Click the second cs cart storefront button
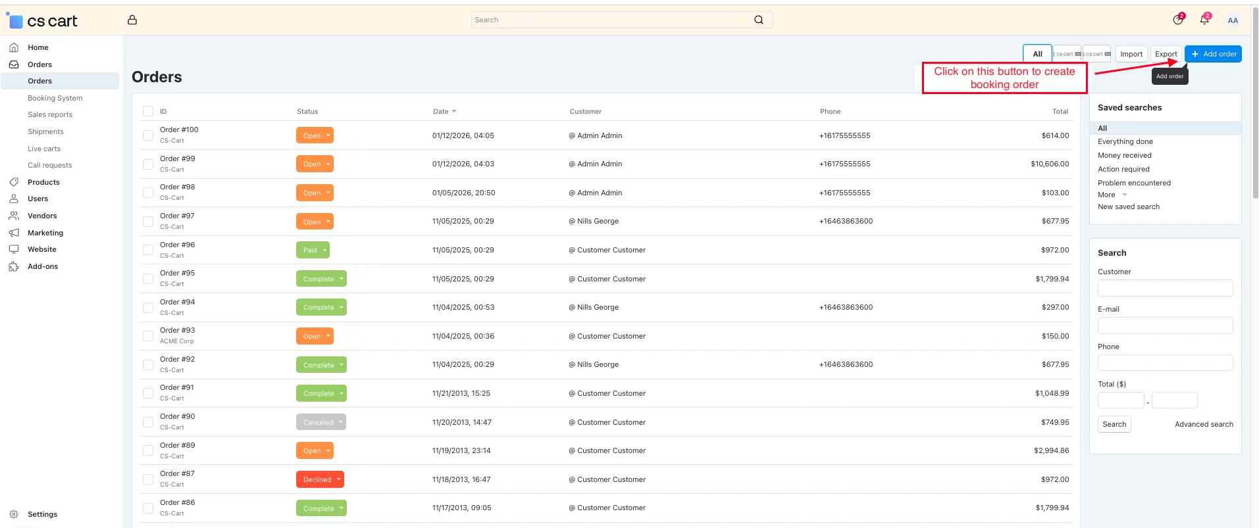Viewport: 1259px width, 528px height. pos(1097,54)
